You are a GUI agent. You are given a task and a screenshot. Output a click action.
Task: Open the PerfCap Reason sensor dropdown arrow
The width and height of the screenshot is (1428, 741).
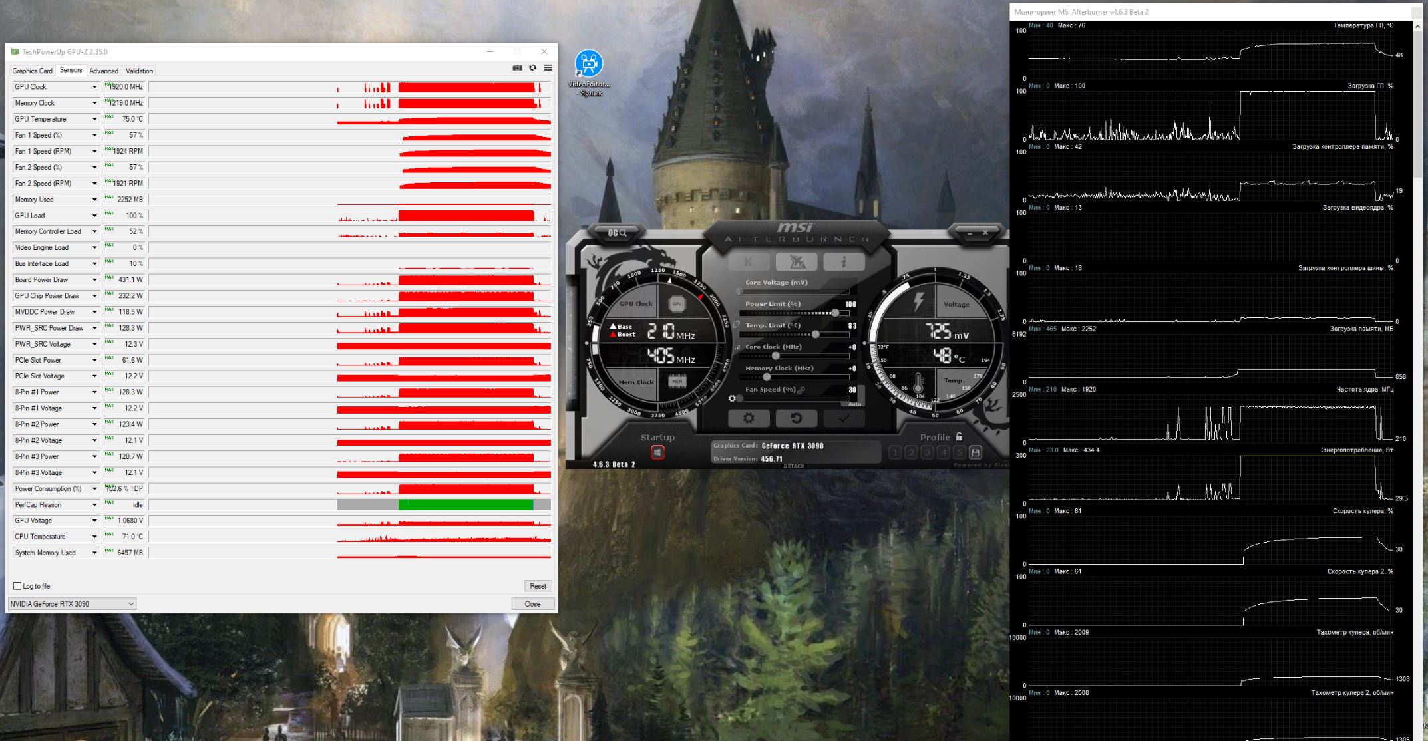click(x=94, y=505)
